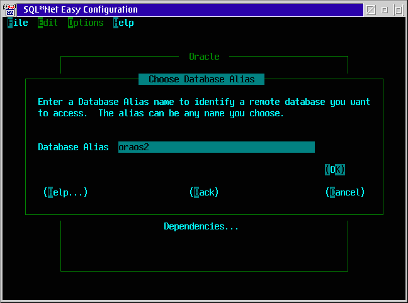Click the Oracle panel heading
Viewport: 408px width, 303px height.
click(x=204, y=57)
